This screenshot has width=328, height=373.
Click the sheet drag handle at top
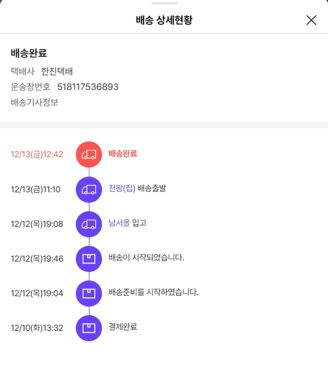point(164,3)
